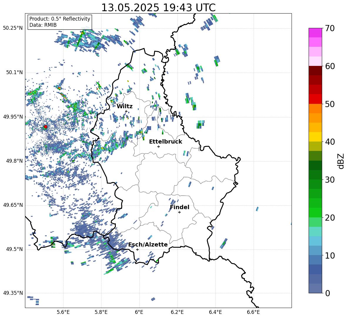Viewport: 348px width, 318px height.
Task: Click the 5.8°E longitude label
Action: tap(101, 312)
